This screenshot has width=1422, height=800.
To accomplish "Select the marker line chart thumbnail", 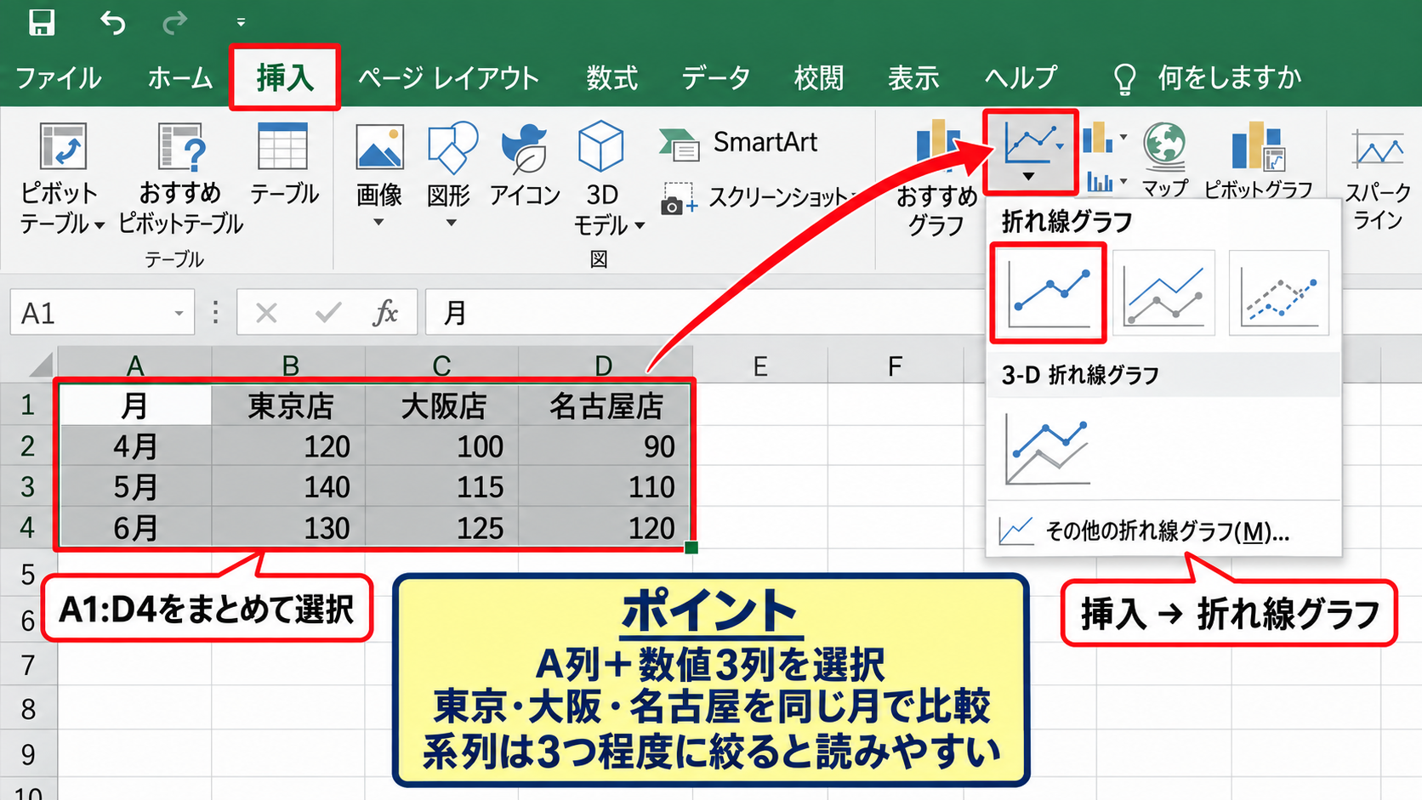I will [x=1048, y=293].
